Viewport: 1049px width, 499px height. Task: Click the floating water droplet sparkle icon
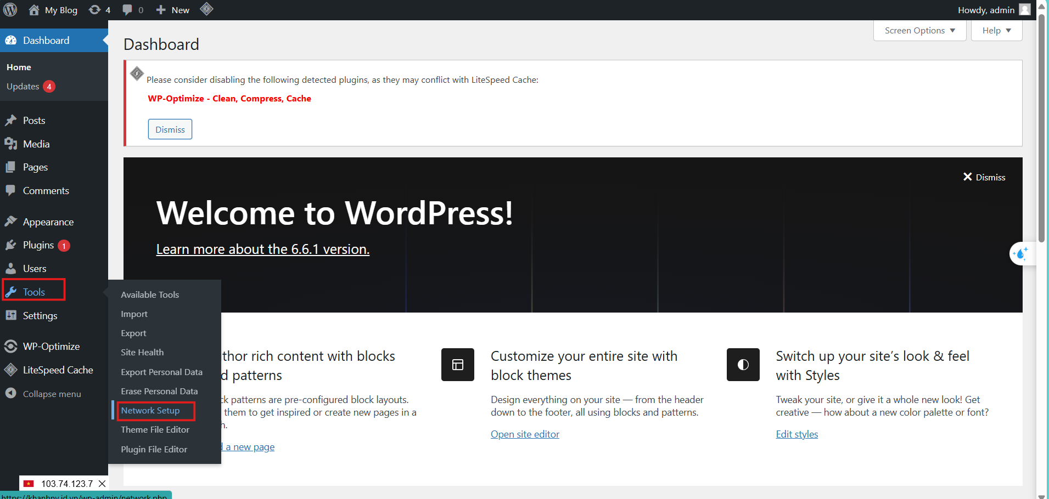coord(1020,254)
